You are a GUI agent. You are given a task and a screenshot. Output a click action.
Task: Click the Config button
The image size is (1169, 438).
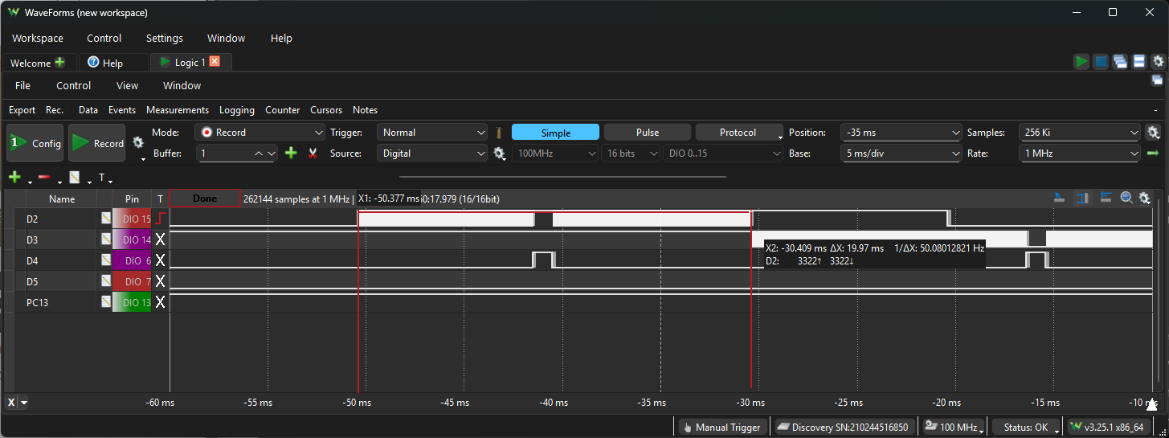pos(35,143)
